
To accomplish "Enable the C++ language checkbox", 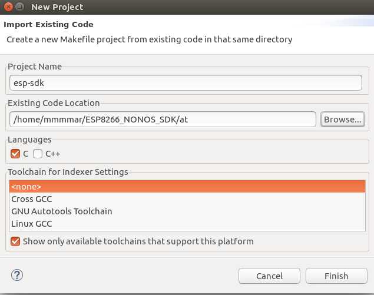I will pos(38,154).
